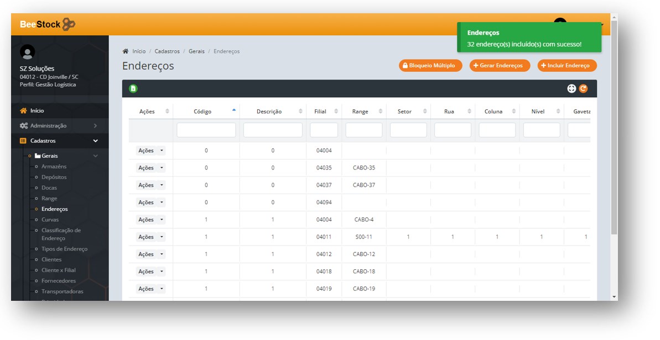Click the Descrição filter input field
This screenshot has height=340, width=660.
[273, 130]
